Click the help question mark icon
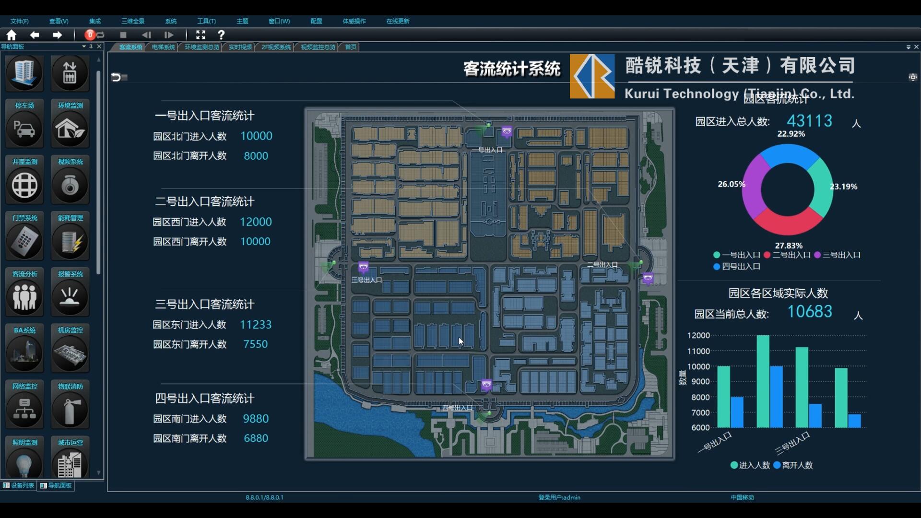The image size is (921, 518). [221, 35]
